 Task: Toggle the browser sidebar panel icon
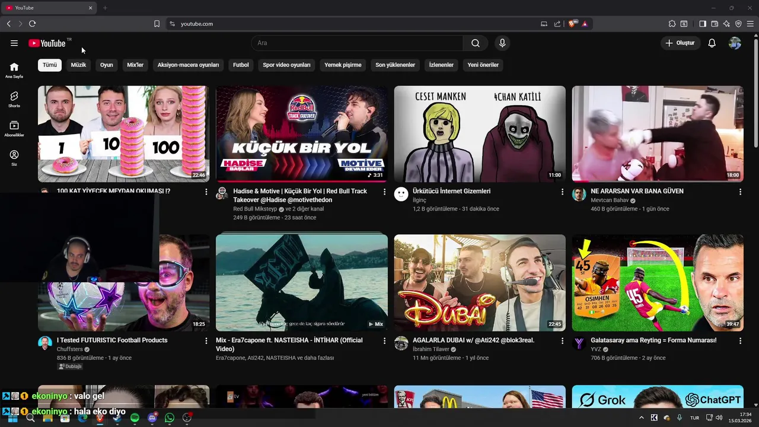coord(703,24)
